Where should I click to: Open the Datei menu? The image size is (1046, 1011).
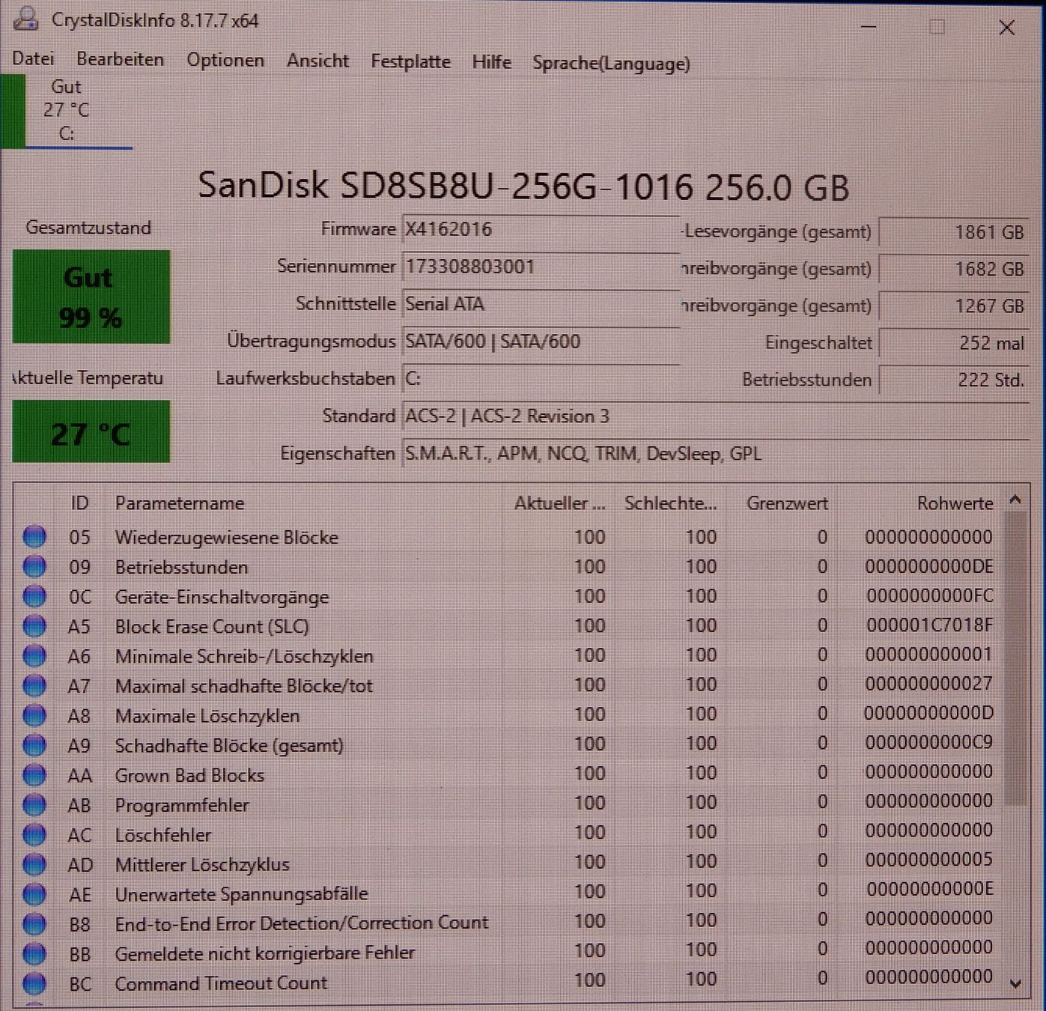coord(32,59)
